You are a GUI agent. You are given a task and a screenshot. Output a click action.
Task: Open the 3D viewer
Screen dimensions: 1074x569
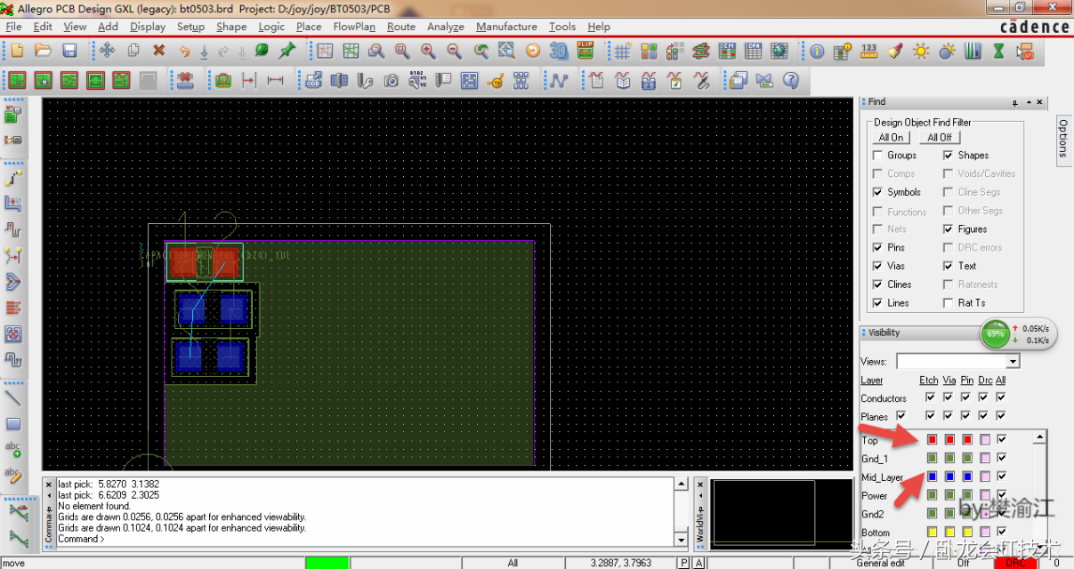pyautogui.click(x=559, y=52)
